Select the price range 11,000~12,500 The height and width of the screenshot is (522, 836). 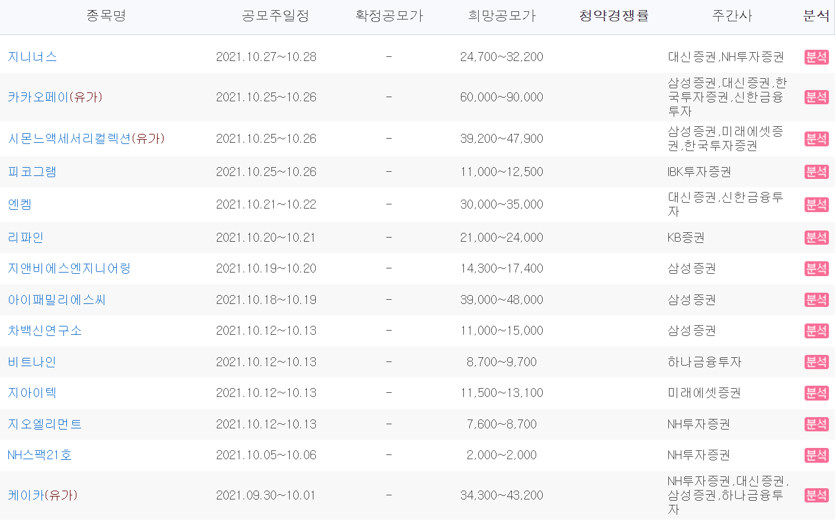click(x=502, y=172)
